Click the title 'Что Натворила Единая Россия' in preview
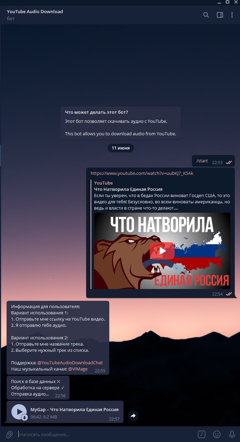240x442 pixels. 128,189
